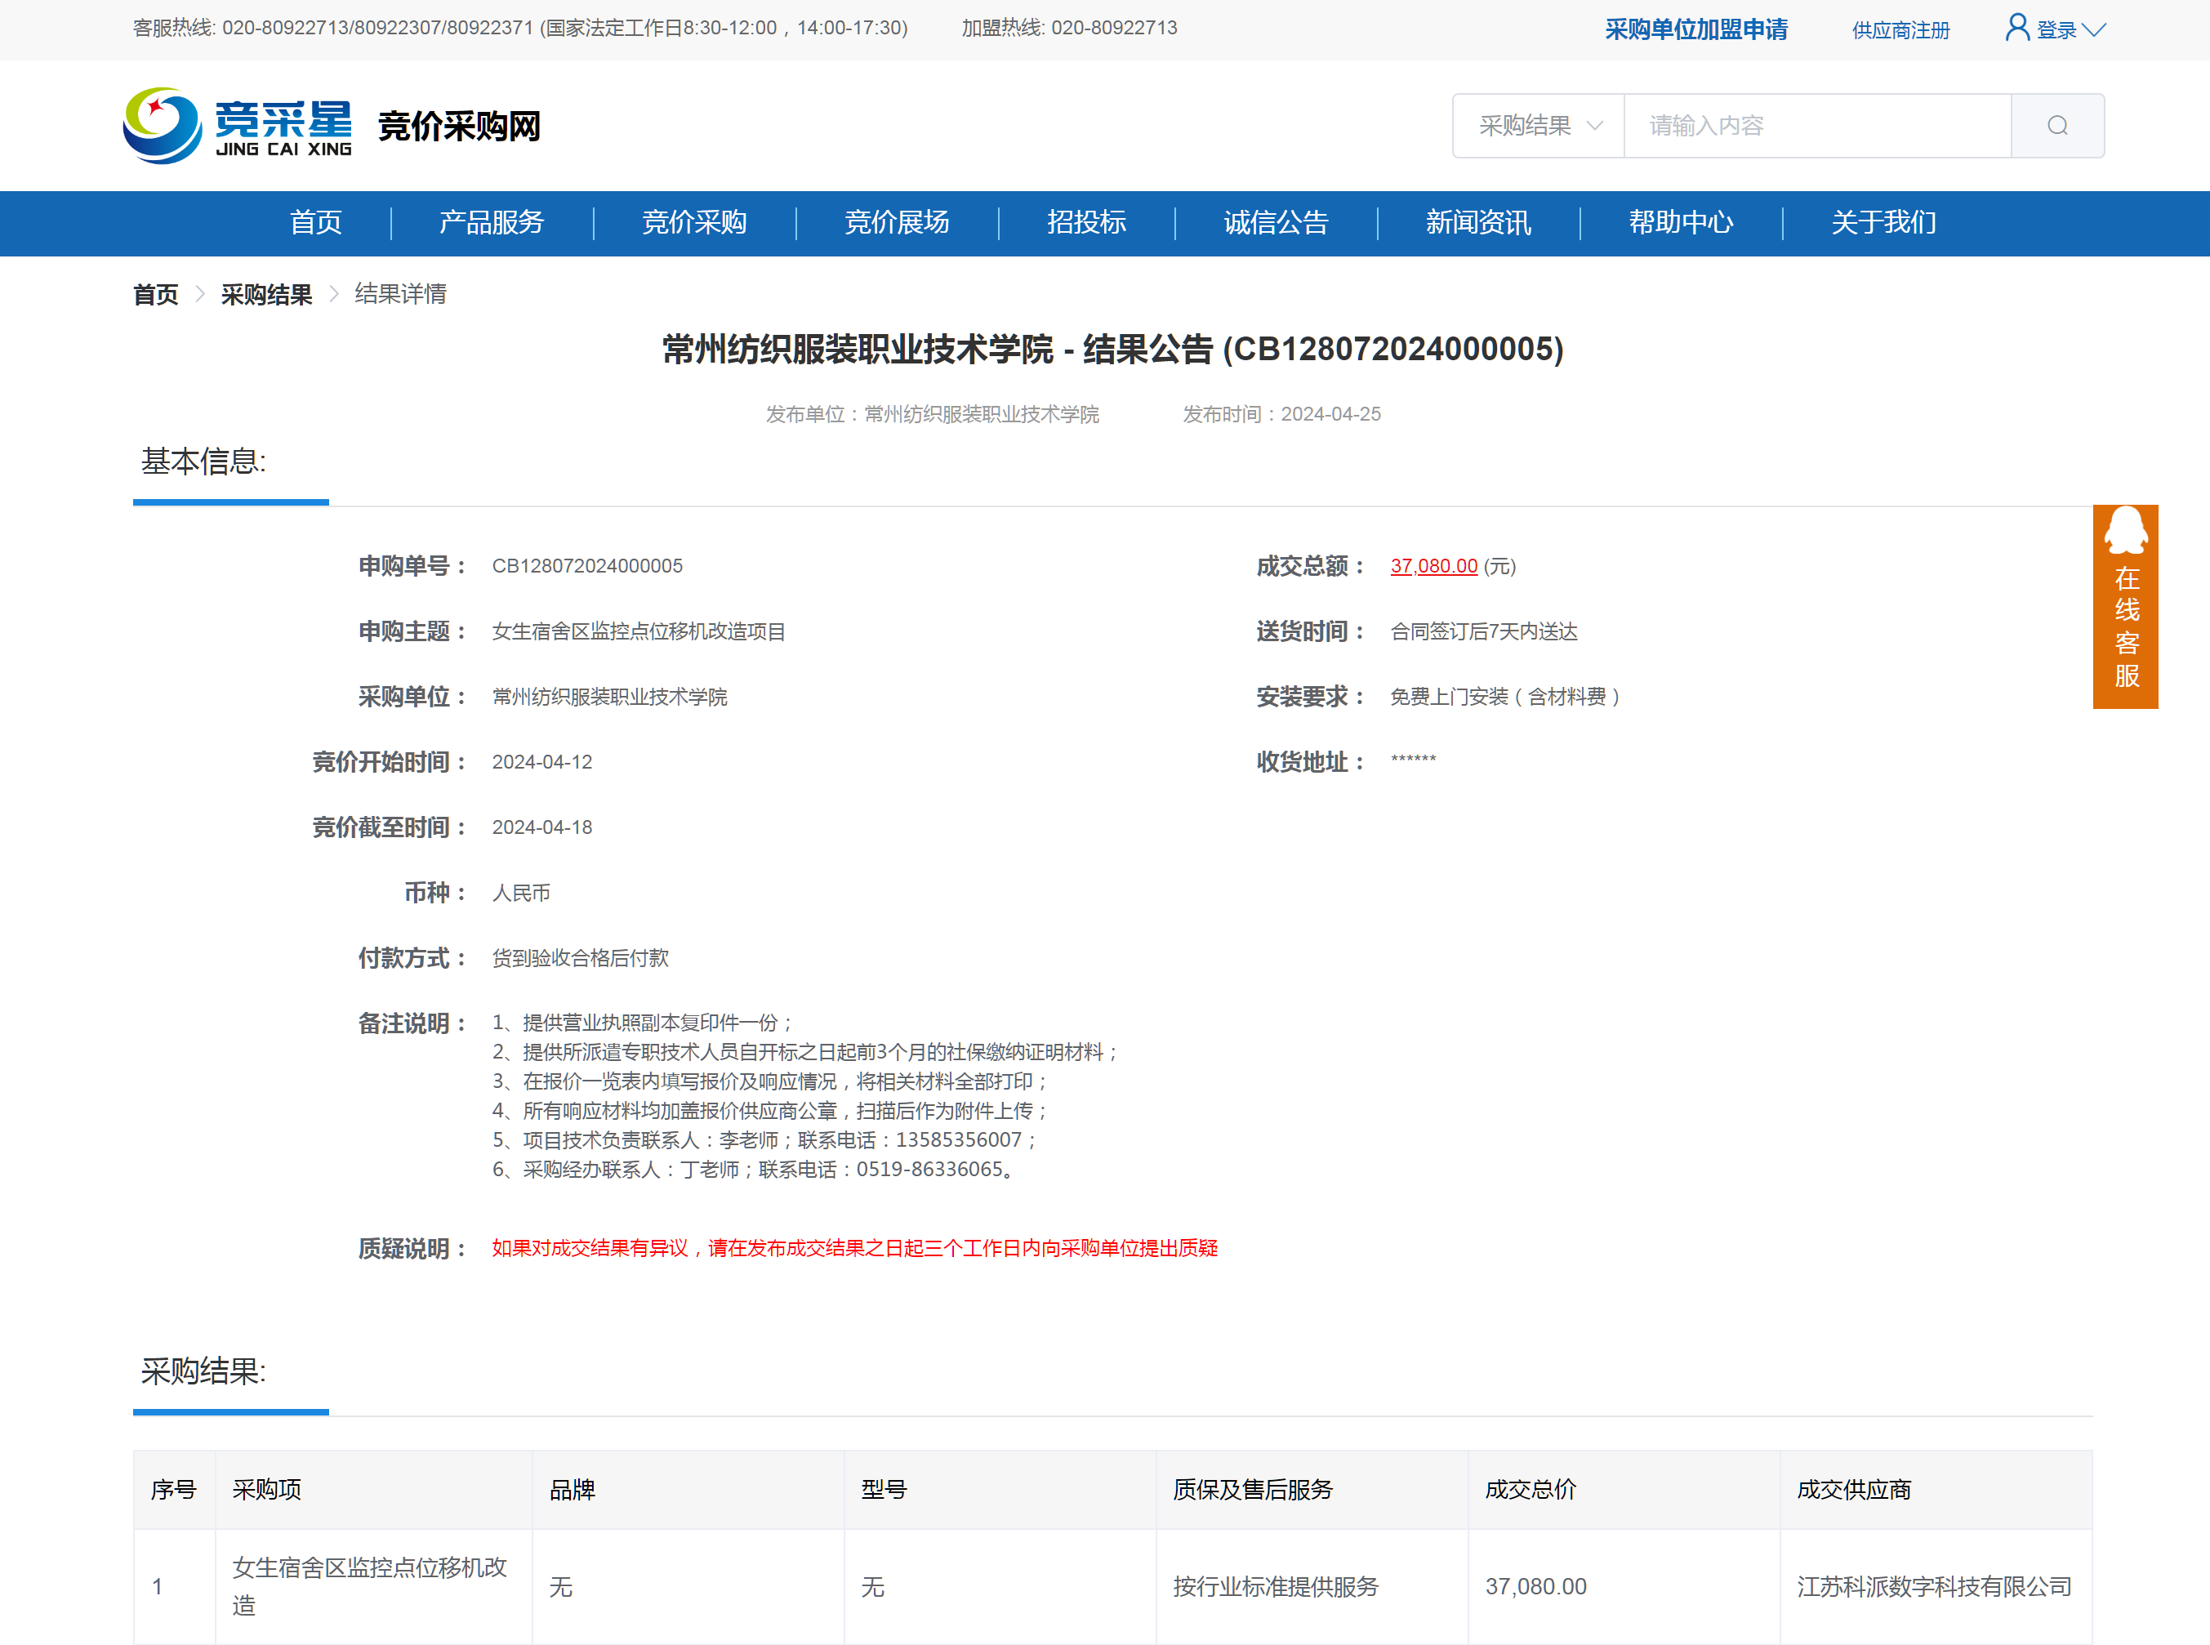Image resolution: width=2210 pixels, height=1645 pixels.
Task: Click the 37,080.00 total amount link
Action: tap(1432, 565)
